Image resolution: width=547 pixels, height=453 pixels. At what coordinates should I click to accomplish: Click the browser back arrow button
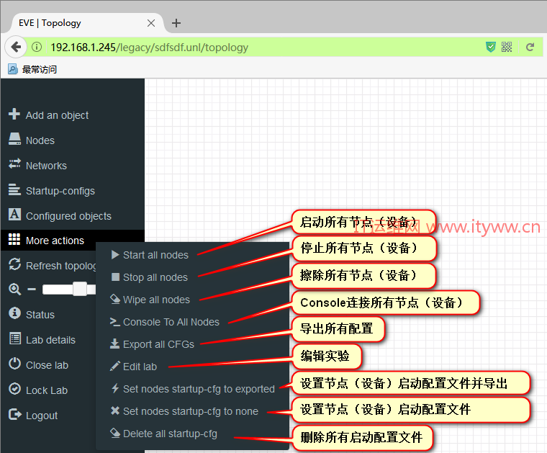tap(16, 47)
